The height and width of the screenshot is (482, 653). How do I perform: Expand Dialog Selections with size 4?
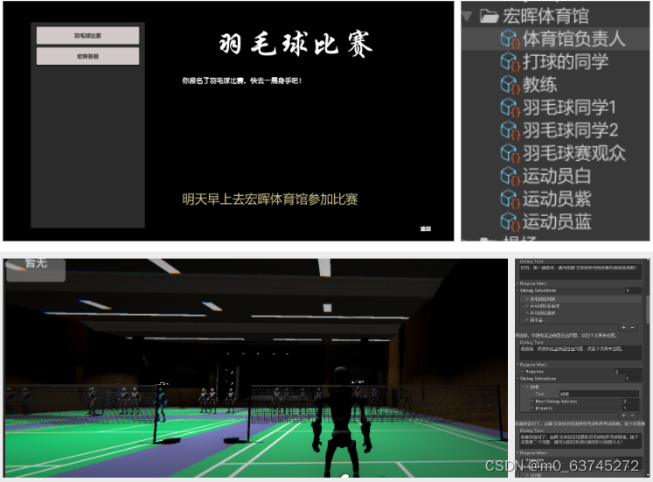(x=517, y=290)
